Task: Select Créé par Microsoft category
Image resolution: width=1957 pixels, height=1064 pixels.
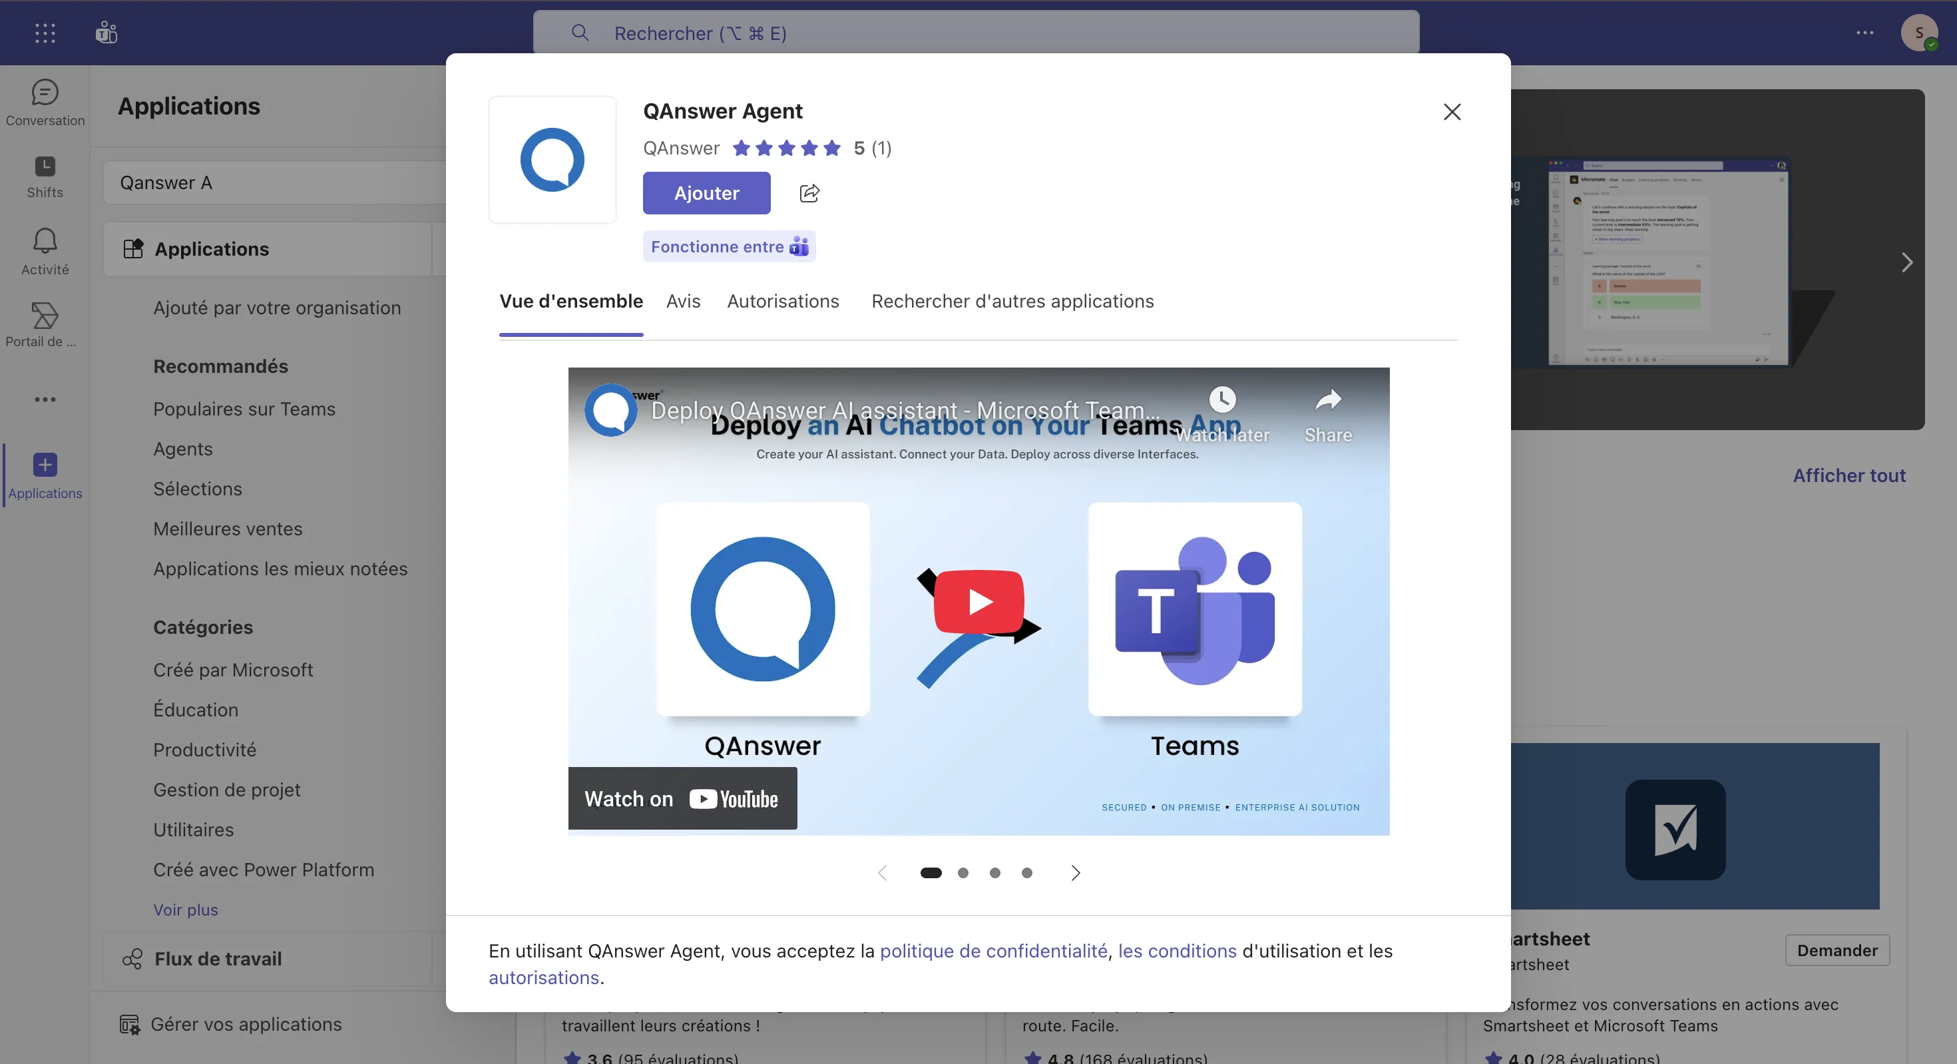Action: 232,670
